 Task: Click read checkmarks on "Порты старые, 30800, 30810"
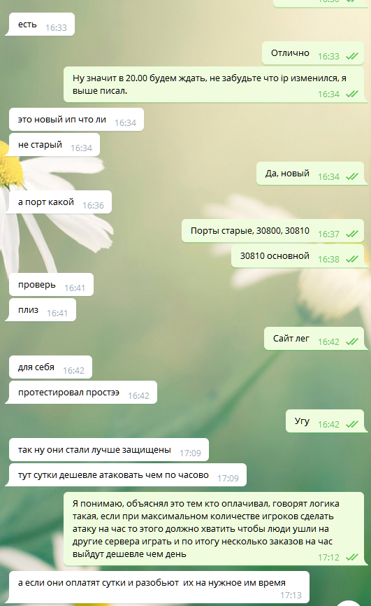click(x=351, y=234)
